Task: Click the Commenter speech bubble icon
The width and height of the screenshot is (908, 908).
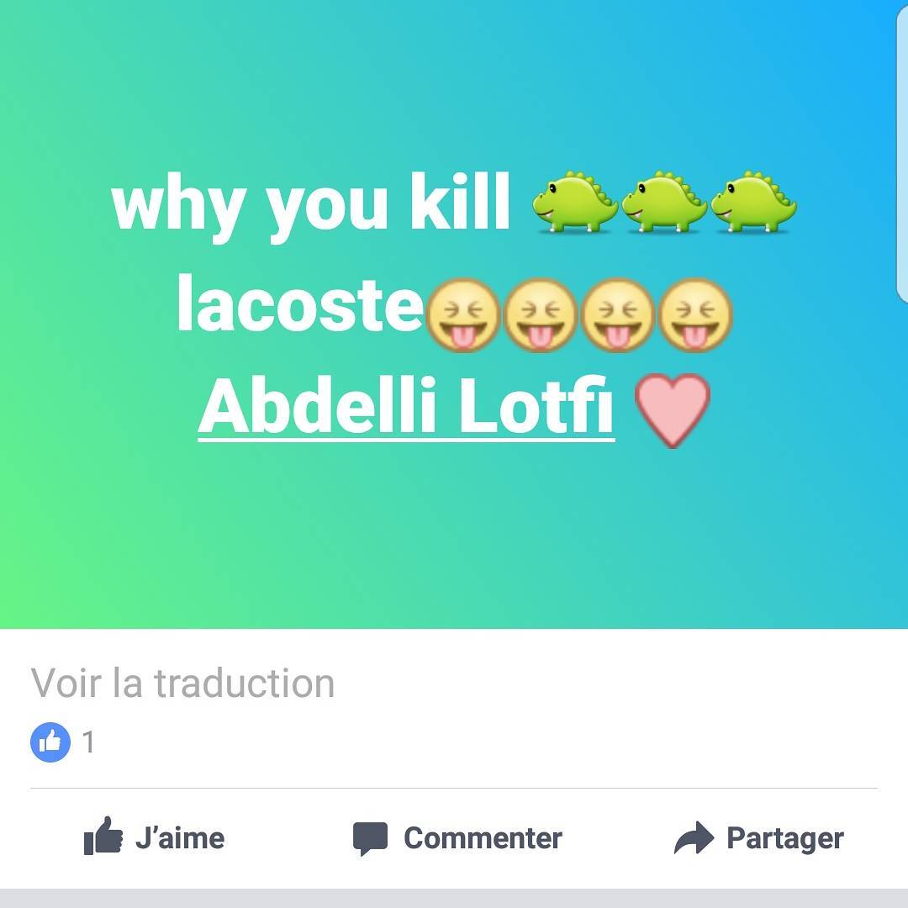Action: tap(370, 838)
